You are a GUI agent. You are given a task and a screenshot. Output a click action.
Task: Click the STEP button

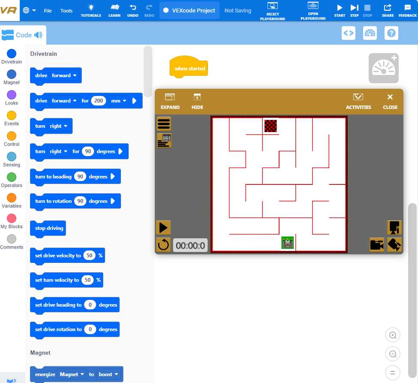pyautogui.click(x=354, y=11)
